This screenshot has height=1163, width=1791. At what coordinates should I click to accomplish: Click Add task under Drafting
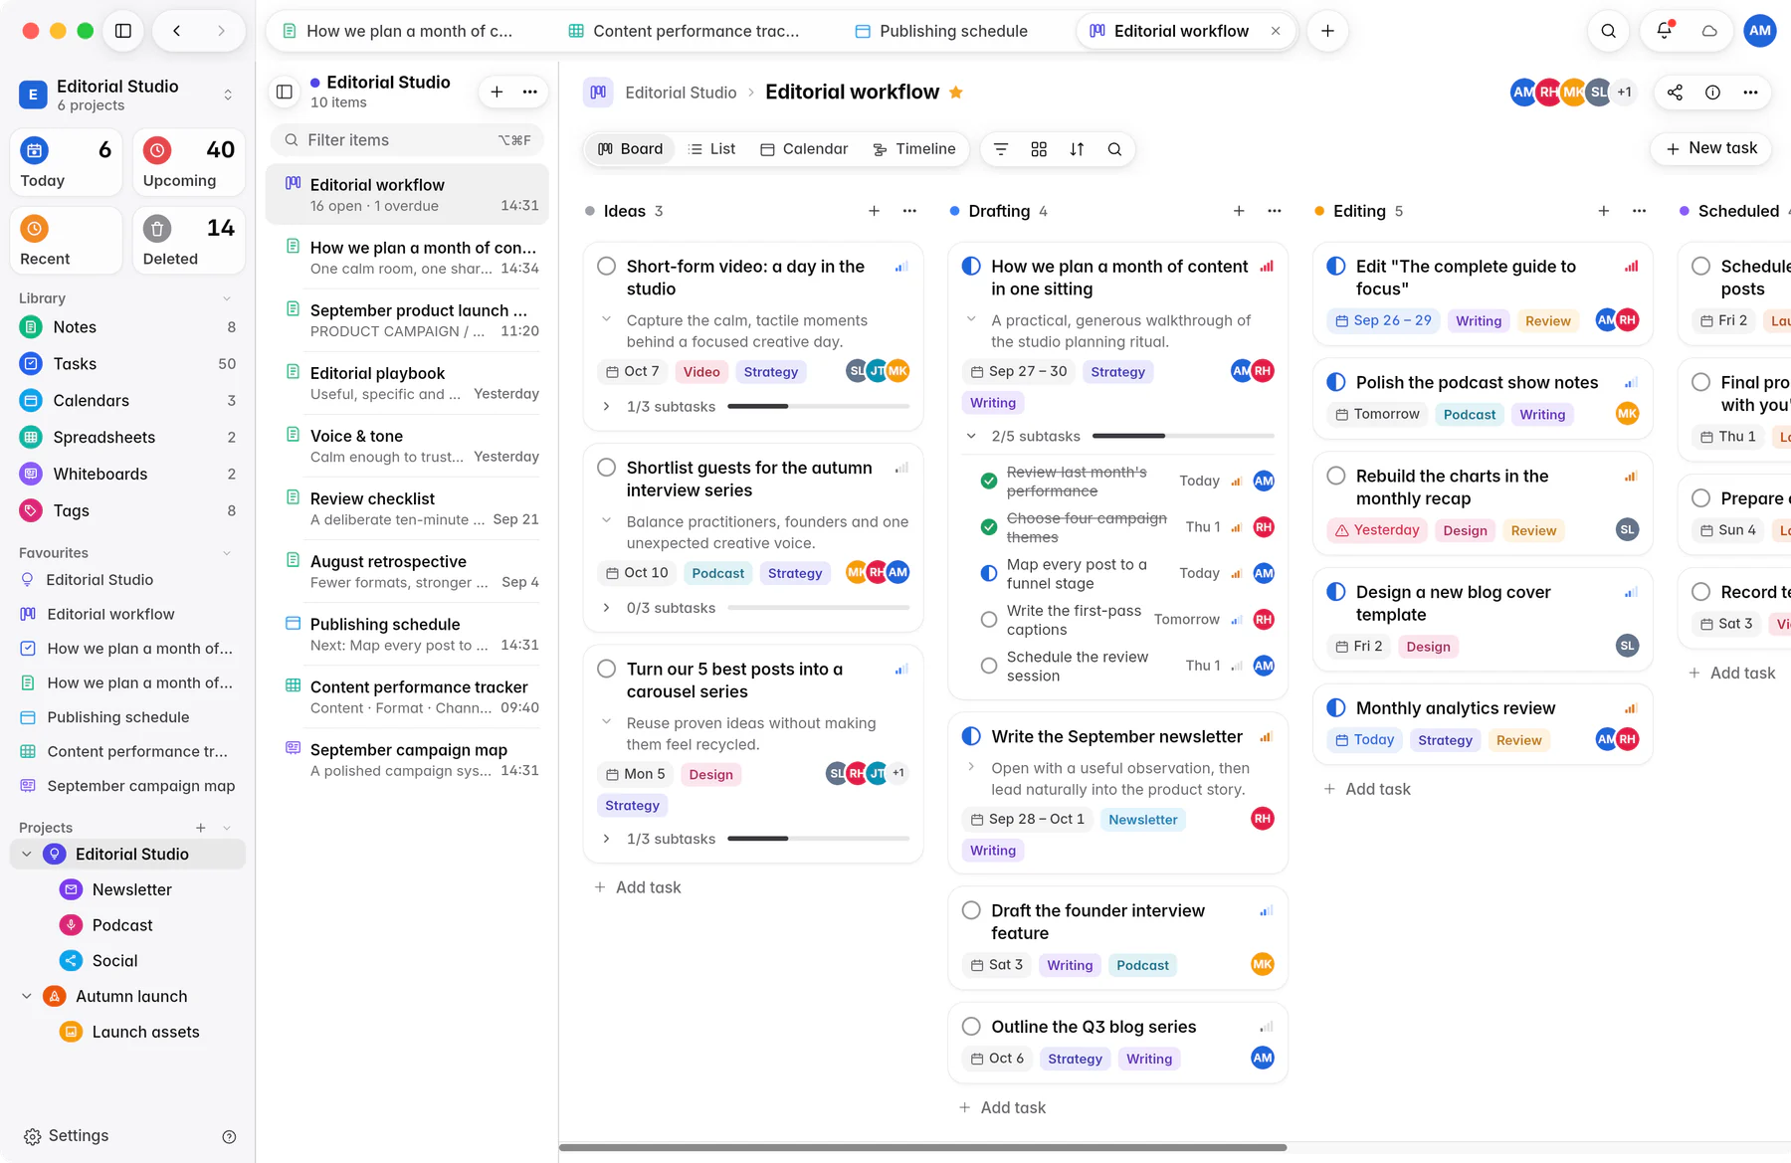coord(1003,1108)
